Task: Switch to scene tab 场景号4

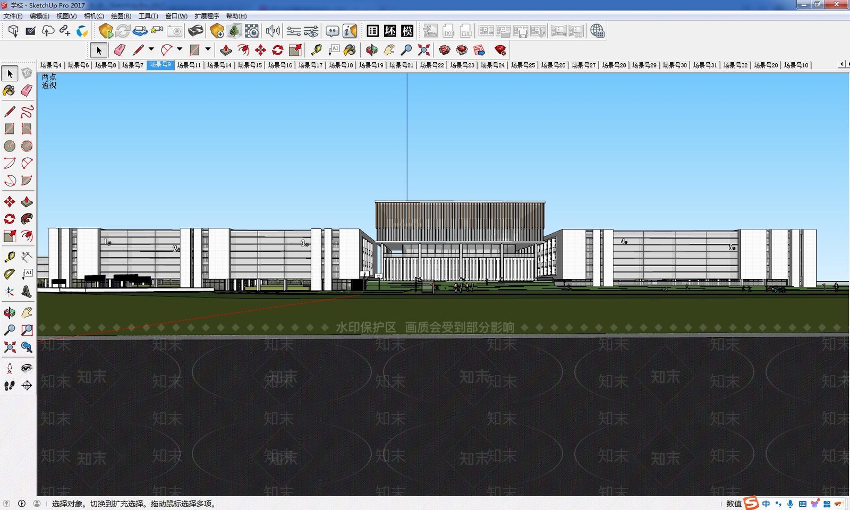Action: tap(50, 65)
